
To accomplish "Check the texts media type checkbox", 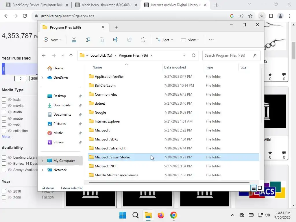I will [x=4, y=99].
